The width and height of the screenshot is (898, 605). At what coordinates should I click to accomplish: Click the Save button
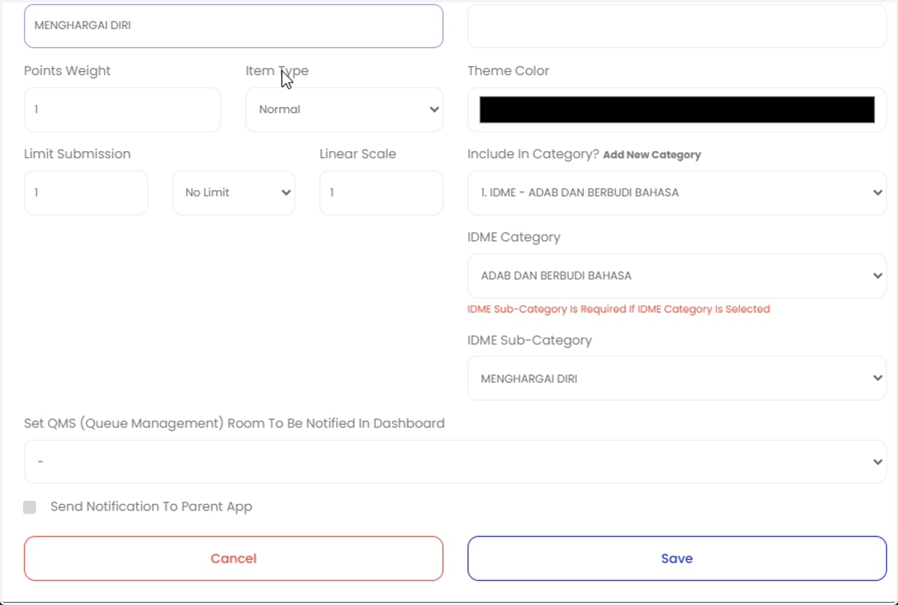click(x=677, y=559)
